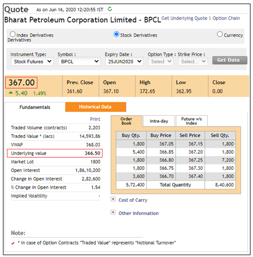Expand Cost of Carry plus icon
This screenshot has width=253, height=257.
(113, 199)
